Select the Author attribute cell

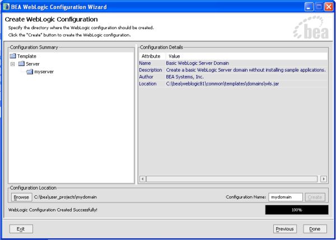[x=146, y=77]
